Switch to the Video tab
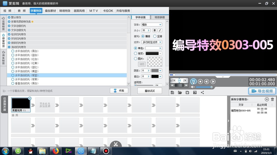The image size is (277, 155). coord(7,11)
